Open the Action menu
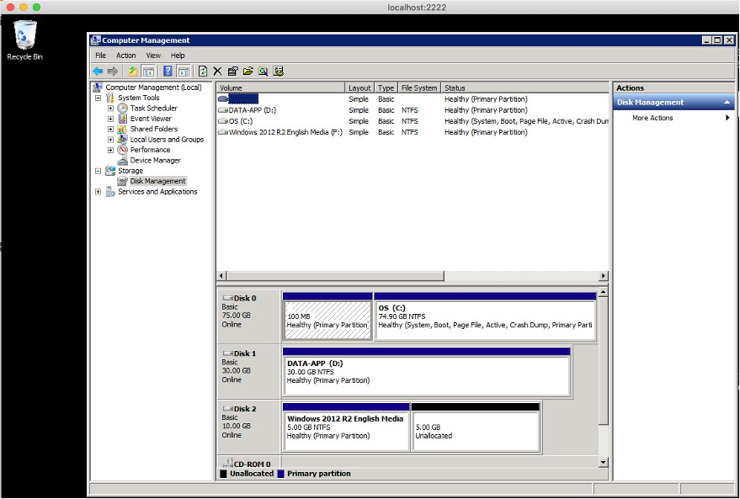 pyautogui.click(x=125, y=56)
